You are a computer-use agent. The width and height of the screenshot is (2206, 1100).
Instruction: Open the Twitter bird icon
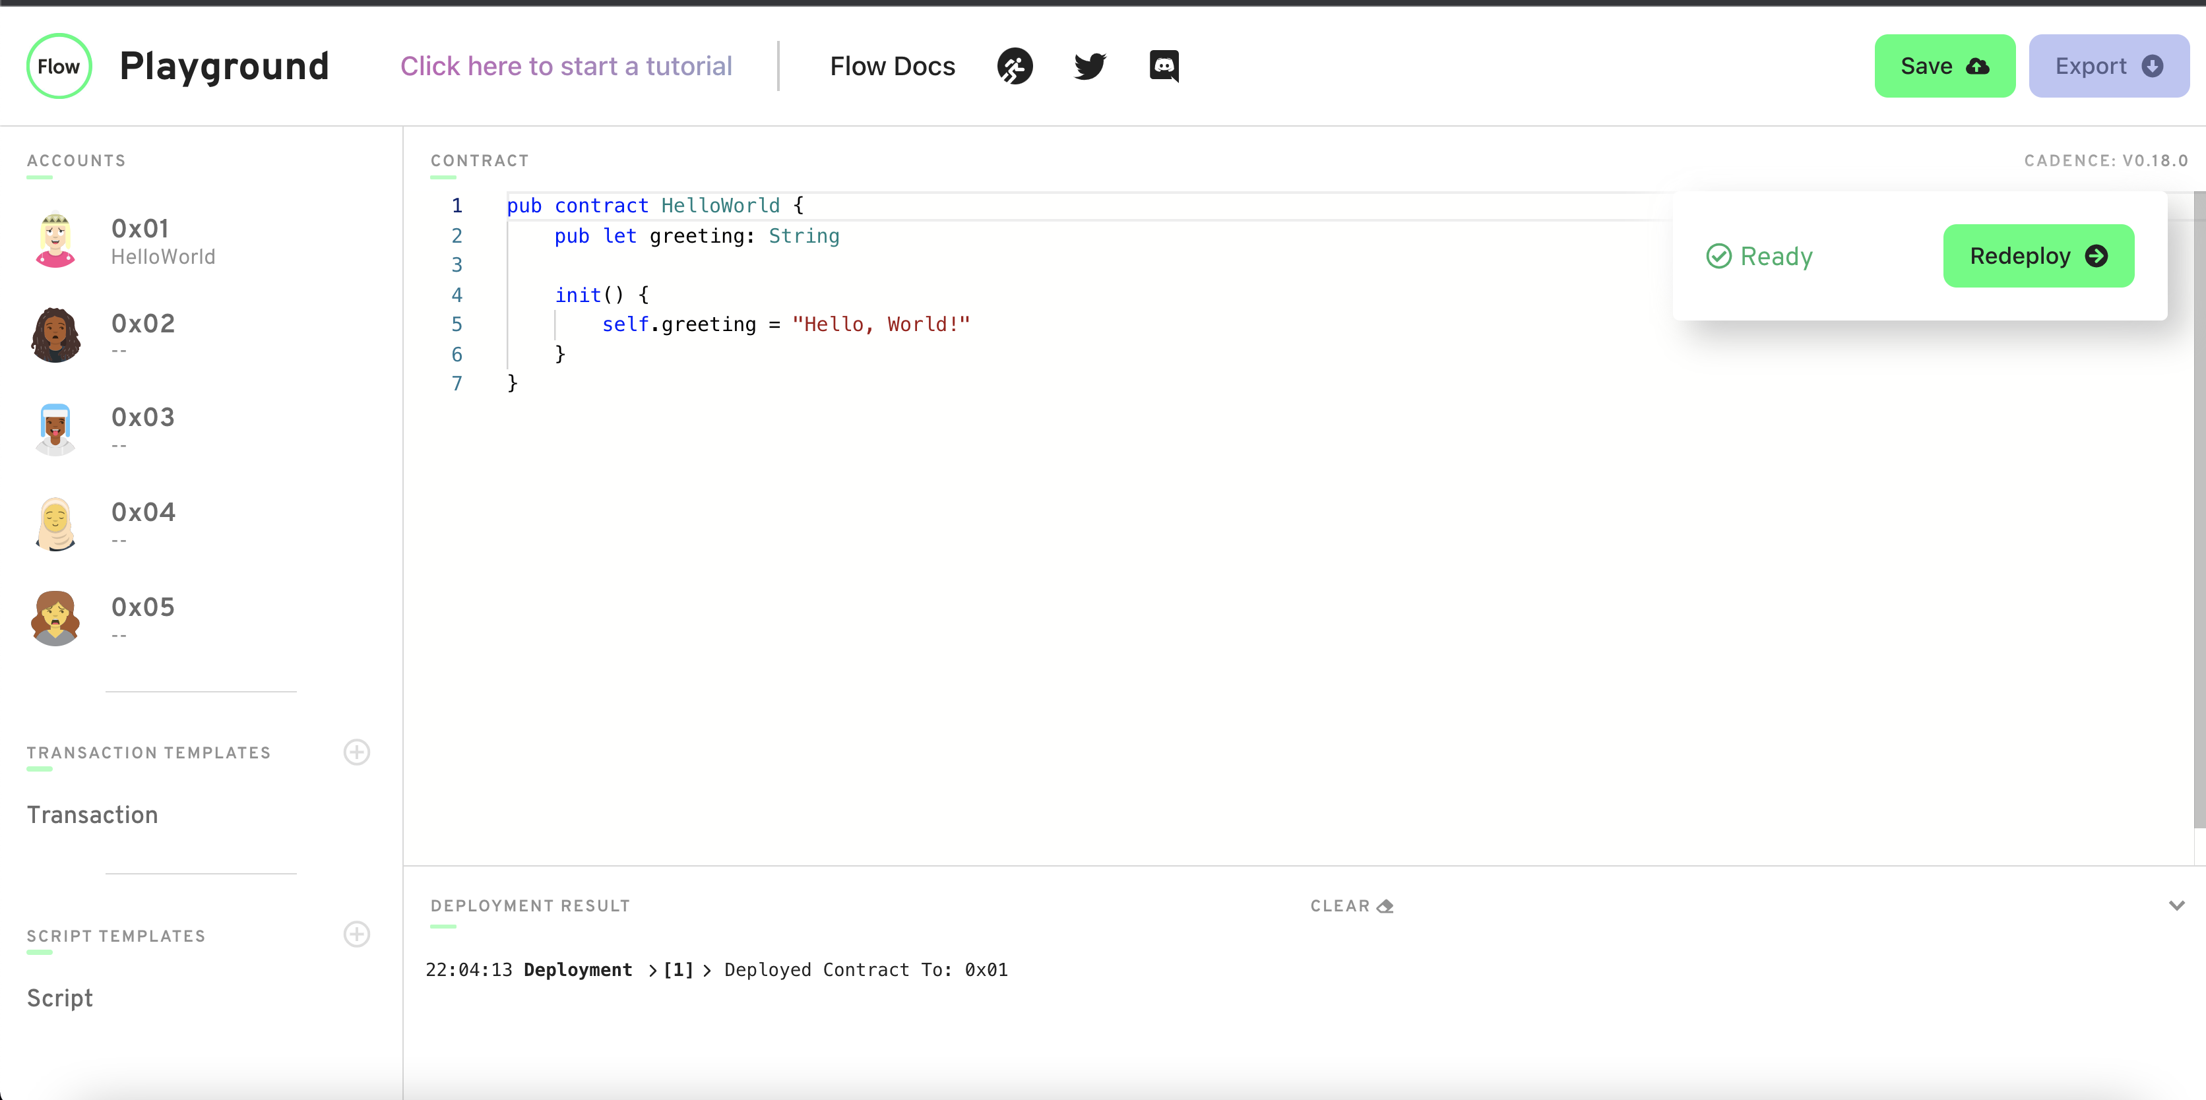click(x=1089, y=66)
